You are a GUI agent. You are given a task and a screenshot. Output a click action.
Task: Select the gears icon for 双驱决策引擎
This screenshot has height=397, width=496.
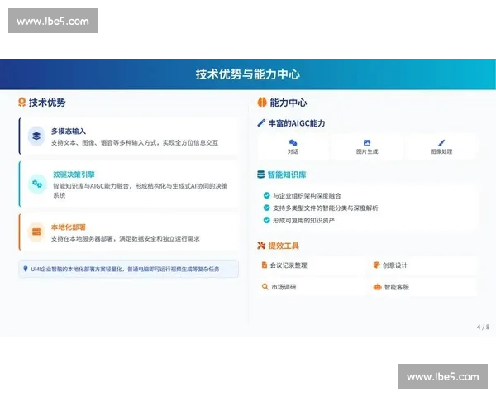coord(37,184)
